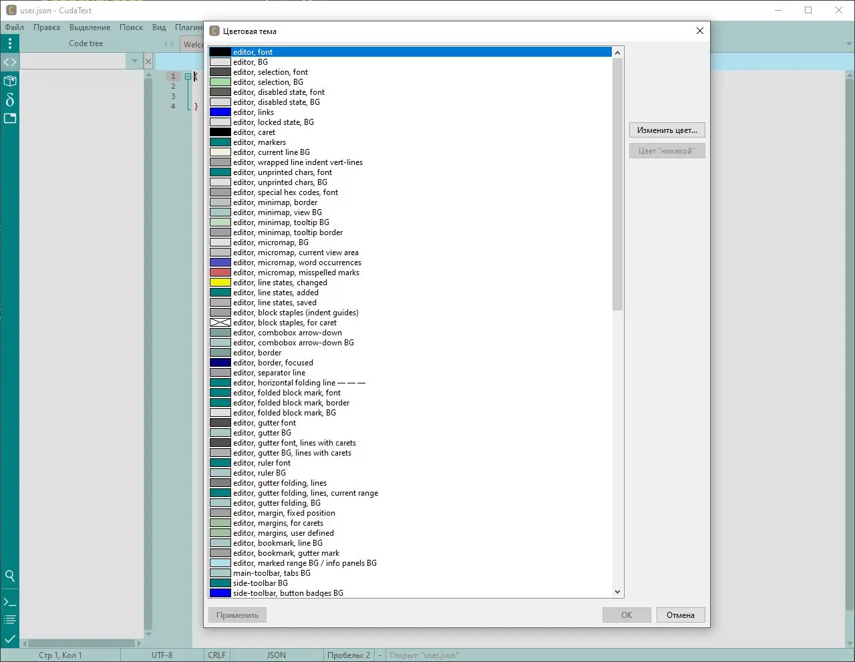Viewport: 855px width, 662px height.
Task: Open the Console prompt icon
Action: [10, 602]
